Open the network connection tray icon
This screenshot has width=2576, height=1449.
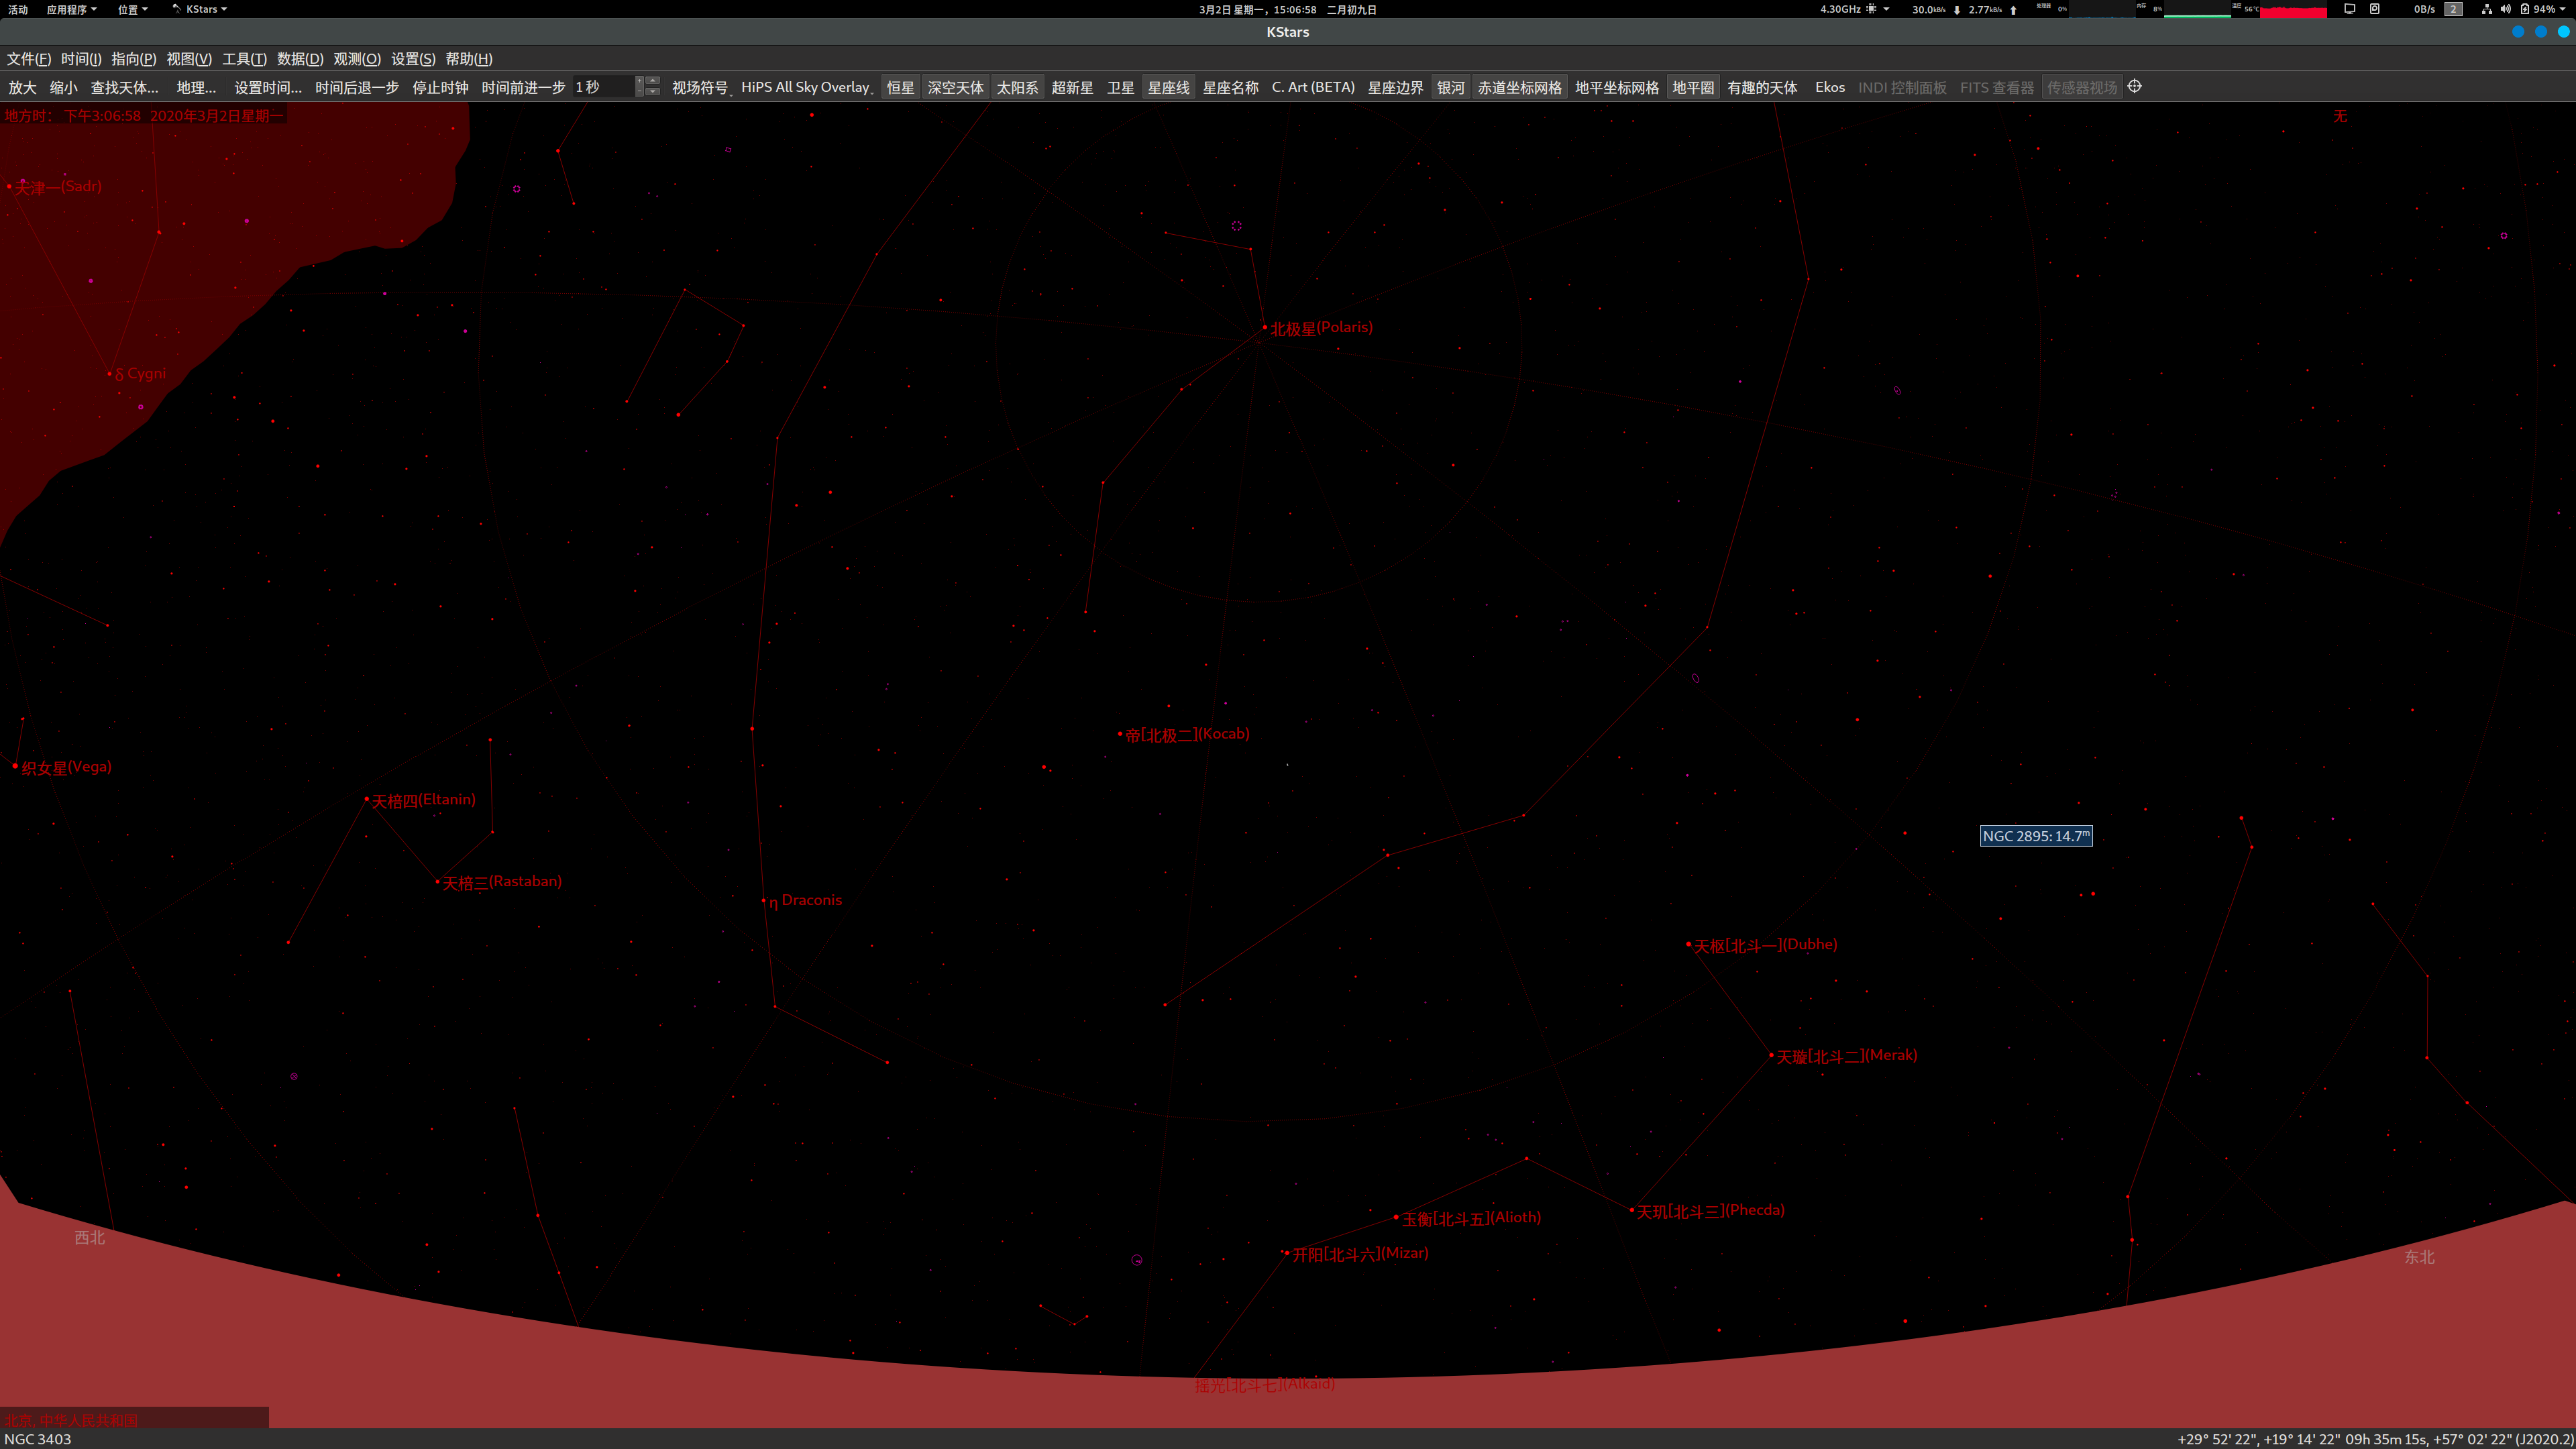tap(2486, 9)
